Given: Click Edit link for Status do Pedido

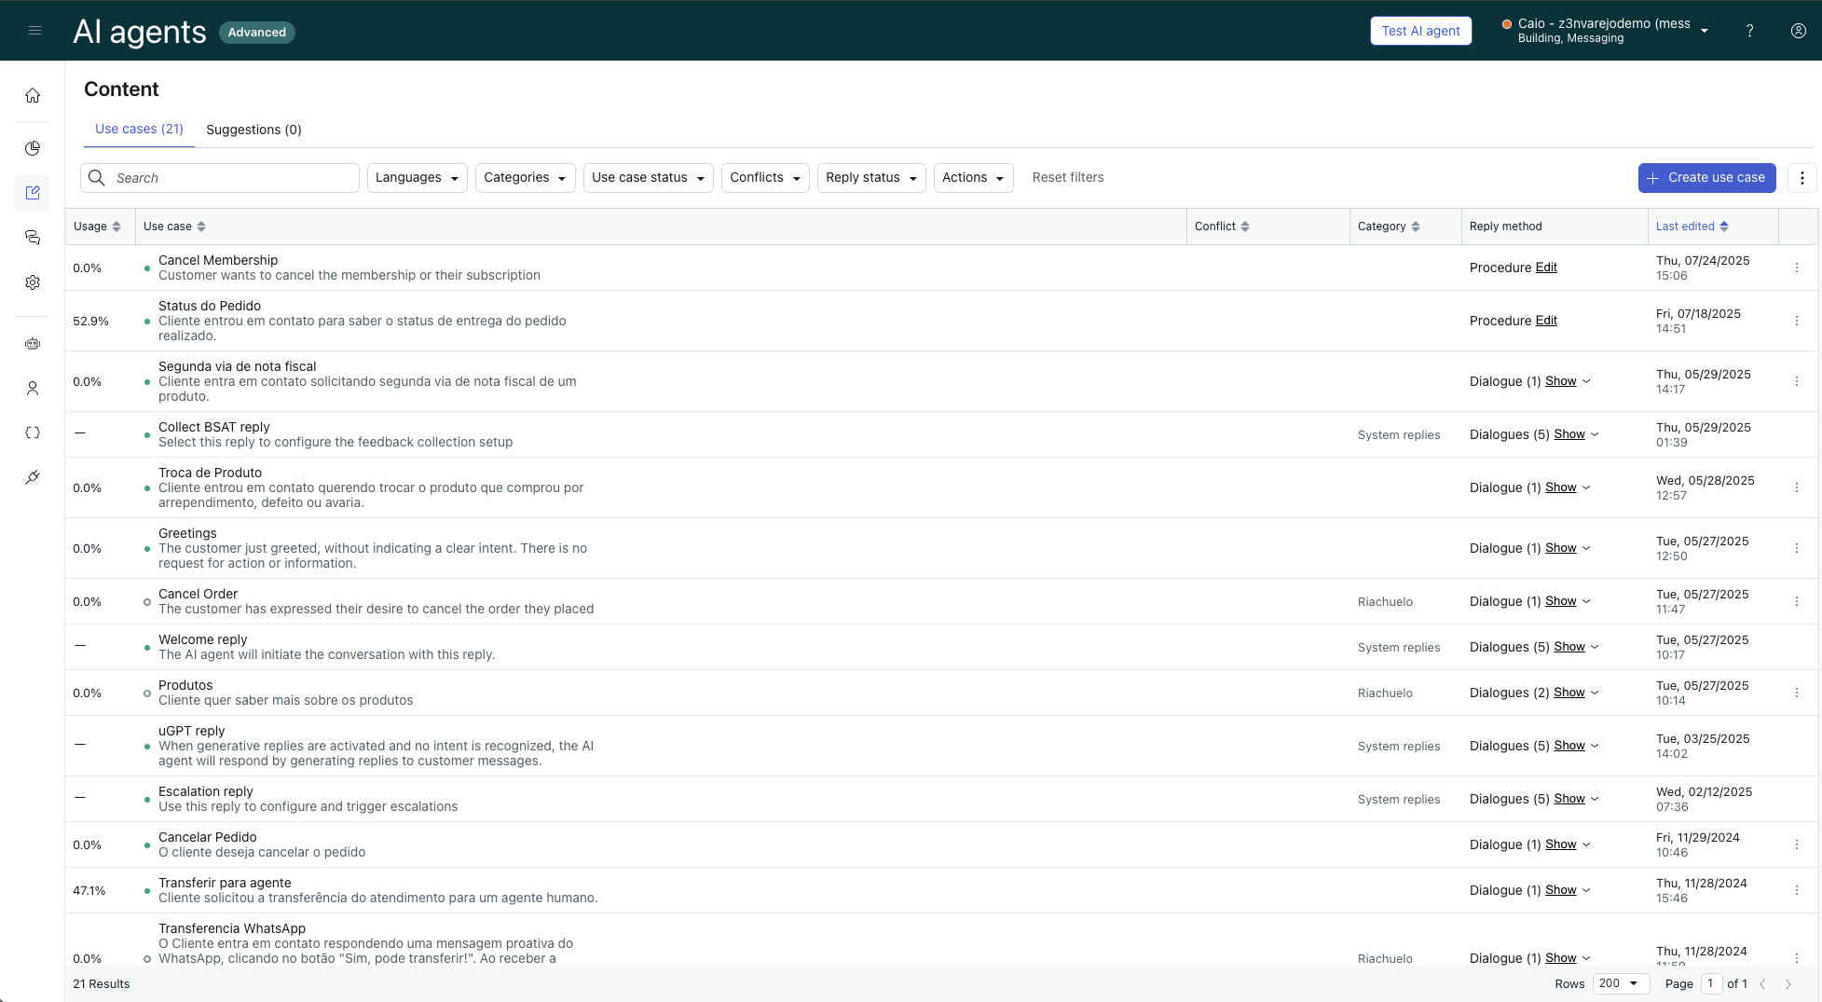Looking at the screenshot, I should tap(1546, 321).
